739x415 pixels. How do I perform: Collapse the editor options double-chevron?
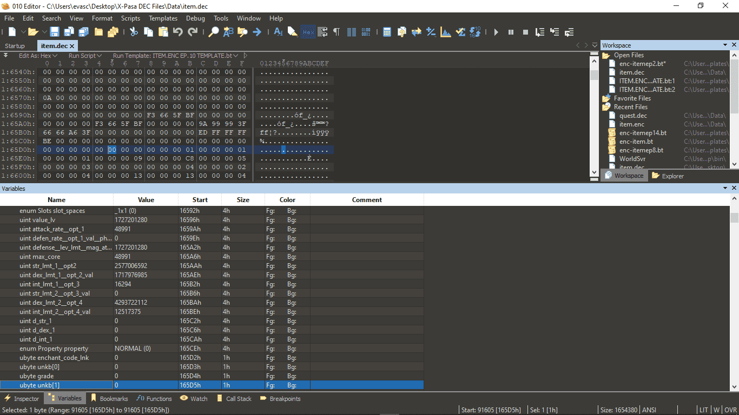click(x=5, y=55)
